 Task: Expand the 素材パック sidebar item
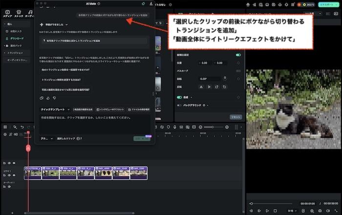tap(4, 46)
